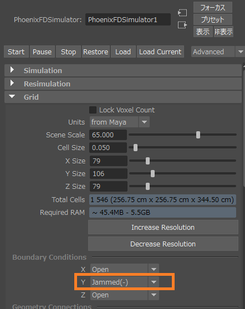Collapse the Grid section
Viewport: 245px width, 309px height.
point(12,96)
